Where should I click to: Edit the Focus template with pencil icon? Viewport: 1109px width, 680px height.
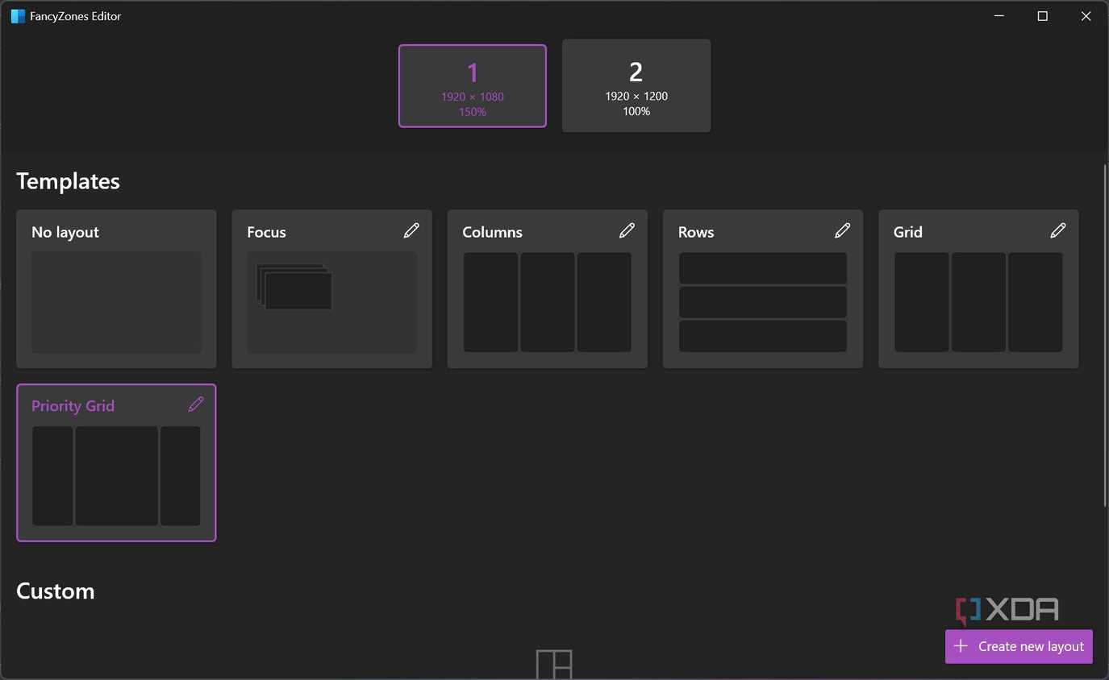coord(411,231)
